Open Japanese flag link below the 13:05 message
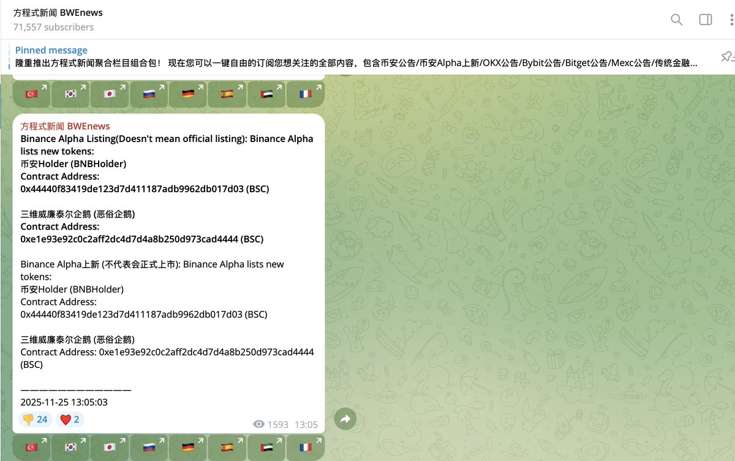The width and height of the screenshot is (735, 461). tap(110, 448)
